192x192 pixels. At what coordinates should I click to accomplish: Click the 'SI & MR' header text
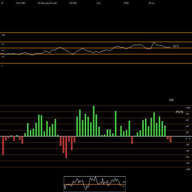coord(20,3)
